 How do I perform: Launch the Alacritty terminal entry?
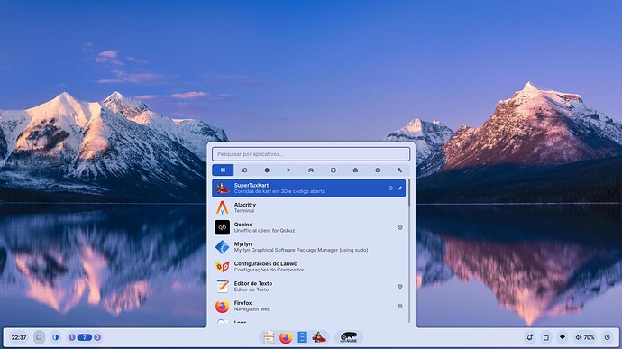[308, 207]
